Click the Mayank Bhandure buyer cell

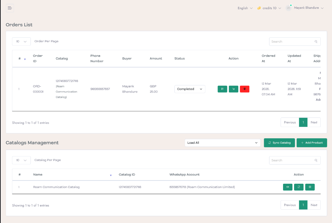tap(130, 89)
